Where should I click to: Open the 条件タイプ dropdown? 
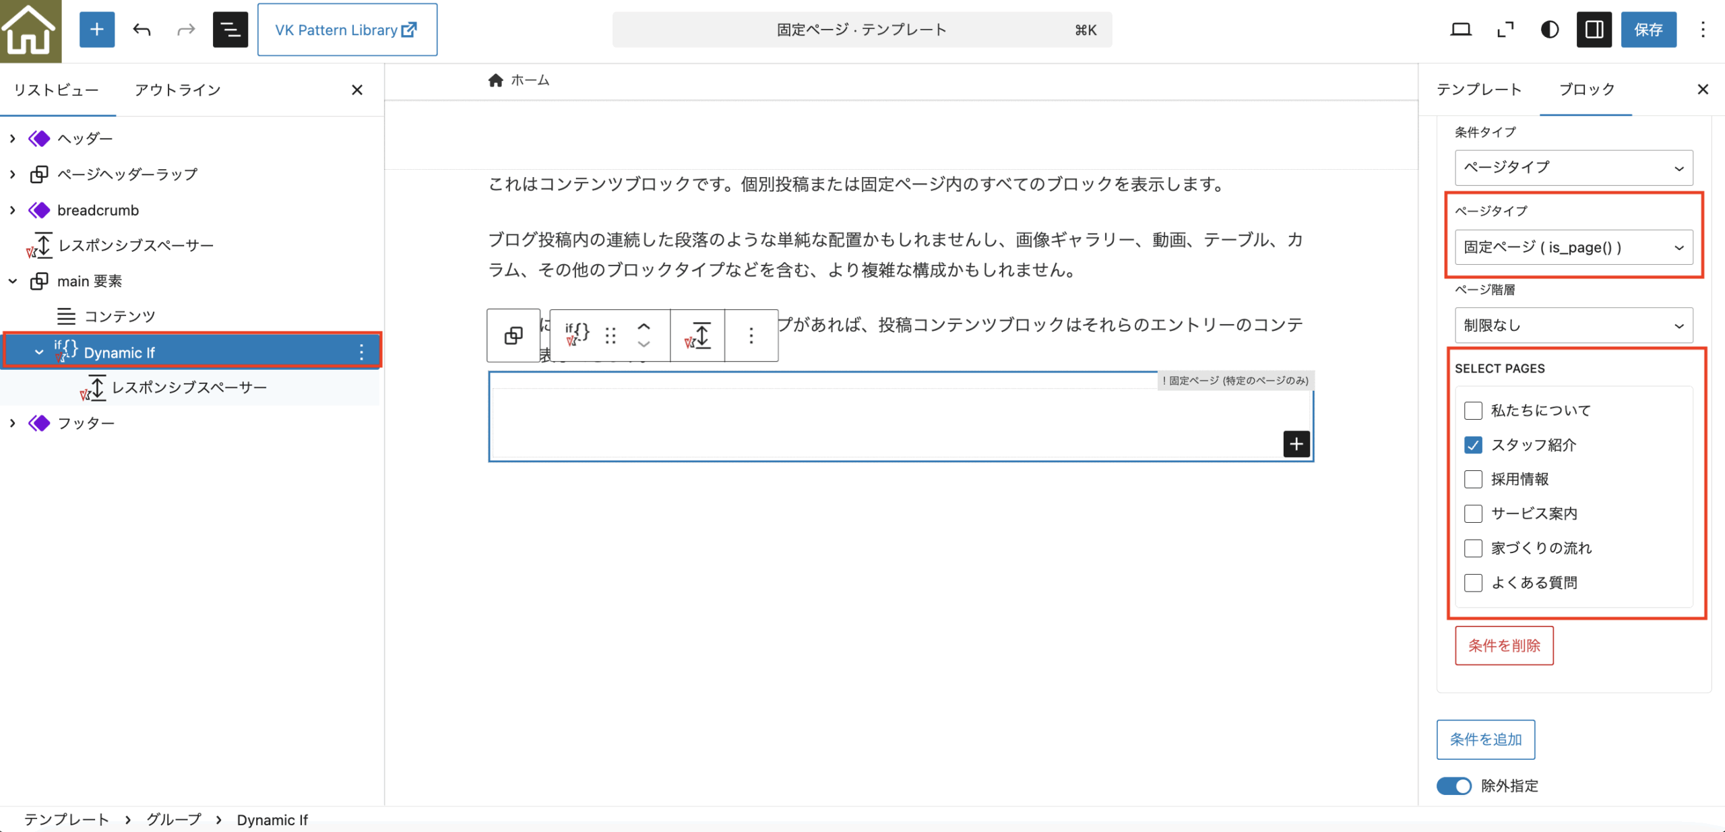1573,167
